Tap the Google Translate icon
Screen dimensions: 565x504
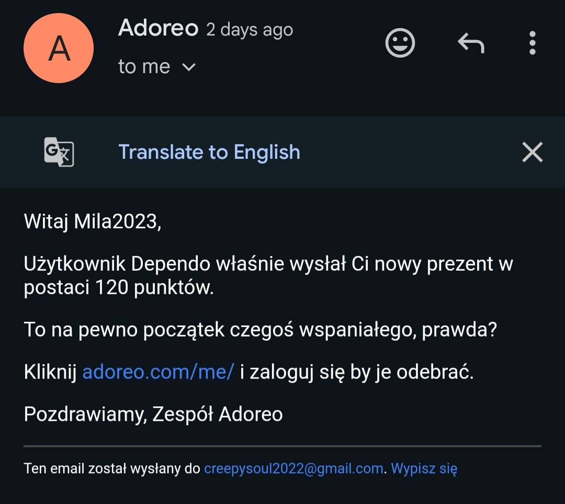coord(59,152)
